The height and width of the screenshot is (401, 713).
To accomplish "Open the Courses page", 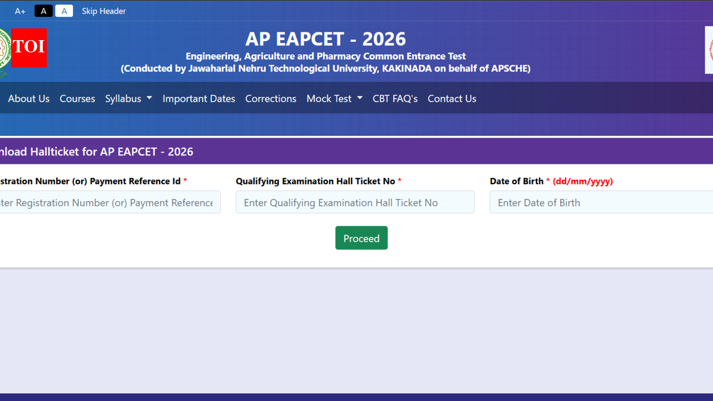I will (x=77, y=99).
